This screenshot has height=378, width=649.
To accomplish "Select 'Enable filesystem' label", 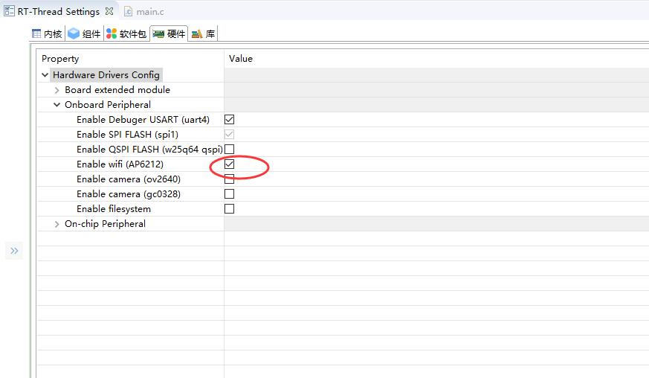I will click(114, 209).
